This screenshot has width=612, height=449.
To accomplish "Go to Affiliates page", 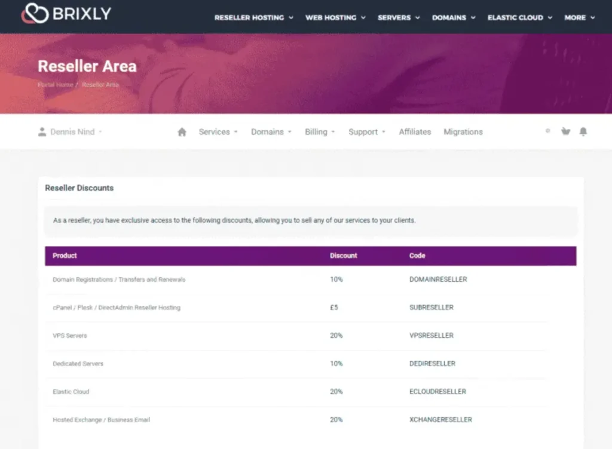I will point(415,132).
